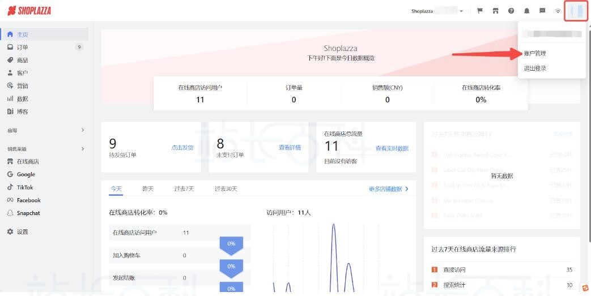Open the storefront icon in top bar
591x296 pixels.
click(496, 11)
